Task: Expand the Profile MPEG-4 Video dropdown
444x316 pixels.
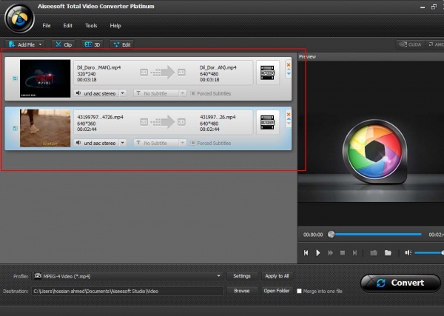Action: (x=218, y=276)
